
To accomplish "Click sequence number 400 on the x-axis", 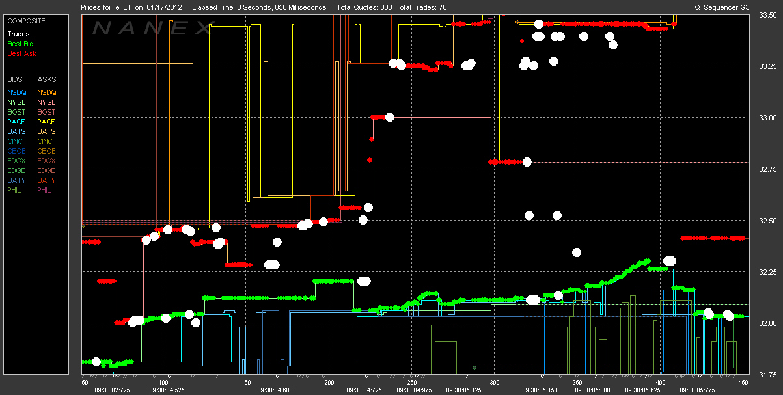I will pyautogui.click(x=661, y=383).
